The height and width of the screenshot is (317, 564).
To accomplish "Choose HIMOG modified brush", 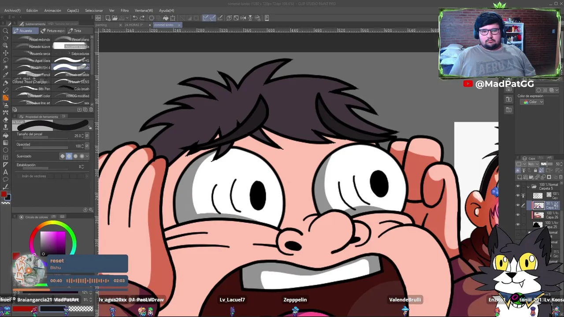I will [x=71, y=96].
